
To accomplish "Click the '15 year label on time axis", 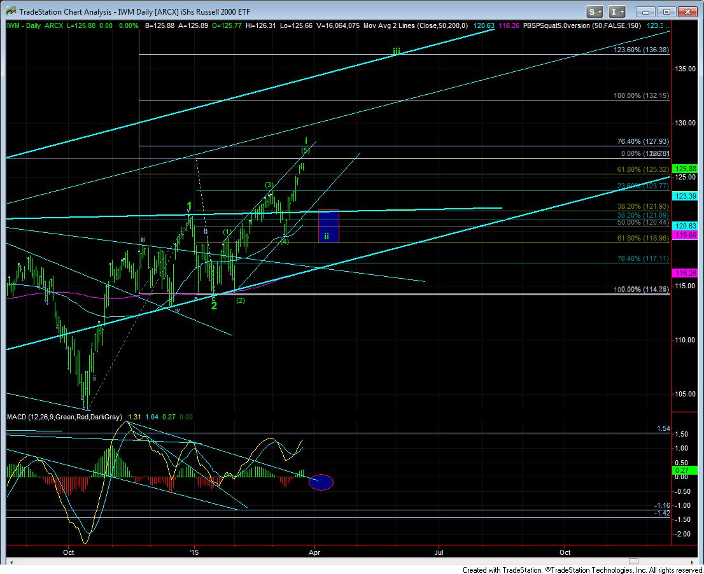I will pyautogui.click(x=194, y=552).
